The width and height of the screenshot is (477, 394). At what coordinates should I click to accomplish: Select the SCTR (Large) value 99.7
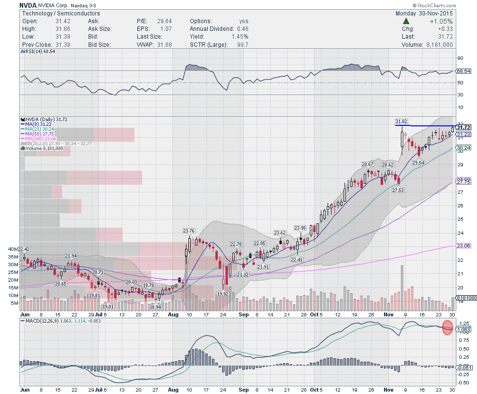243,45
